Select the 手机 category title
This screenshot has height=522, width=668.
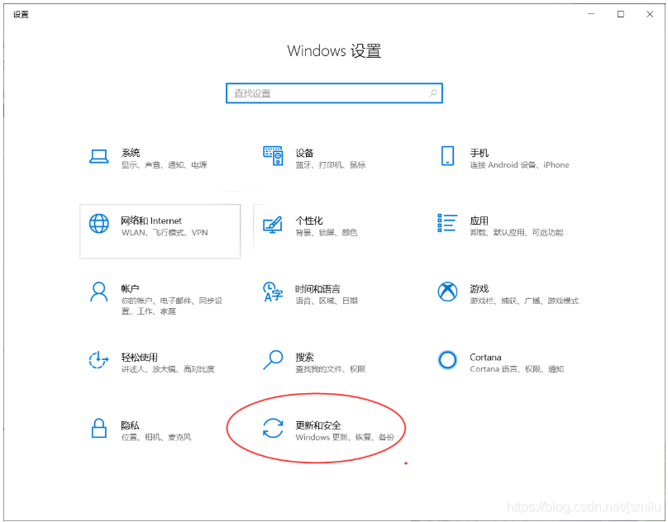(x=479, y=153)
